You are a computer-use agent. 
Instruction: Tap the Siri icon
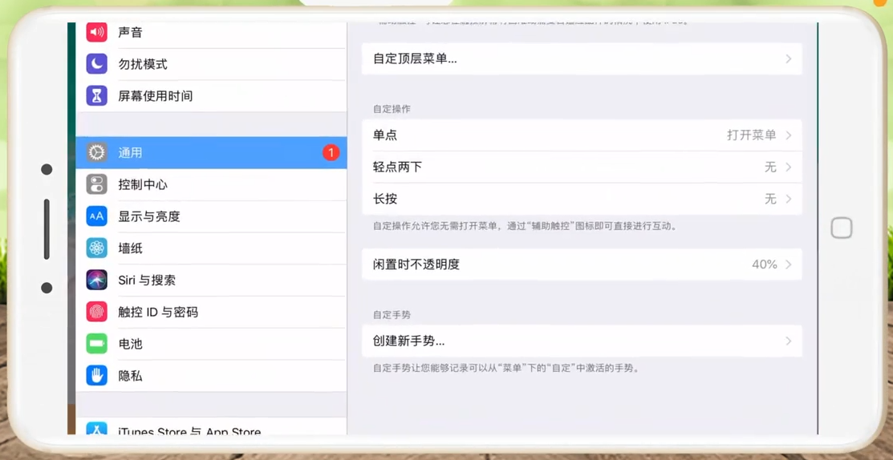pyautogui.click(x=97, y=280)
